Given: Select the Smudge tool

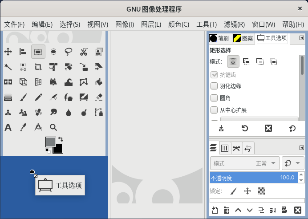Looking at the screenshot, I should click(x=53, y=112).
